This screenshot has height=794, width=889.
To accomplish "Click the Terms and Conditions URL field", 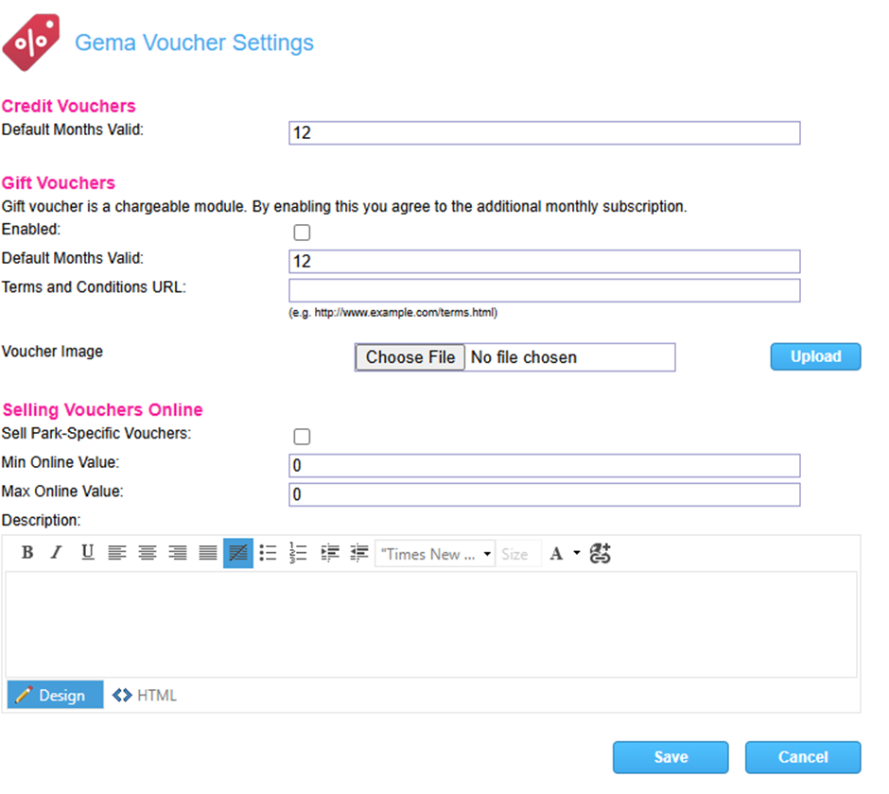I will [544, 290].
